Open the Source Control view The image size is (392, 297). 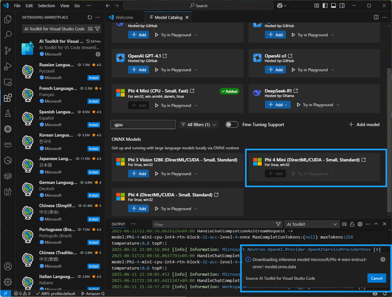point(8,51)
